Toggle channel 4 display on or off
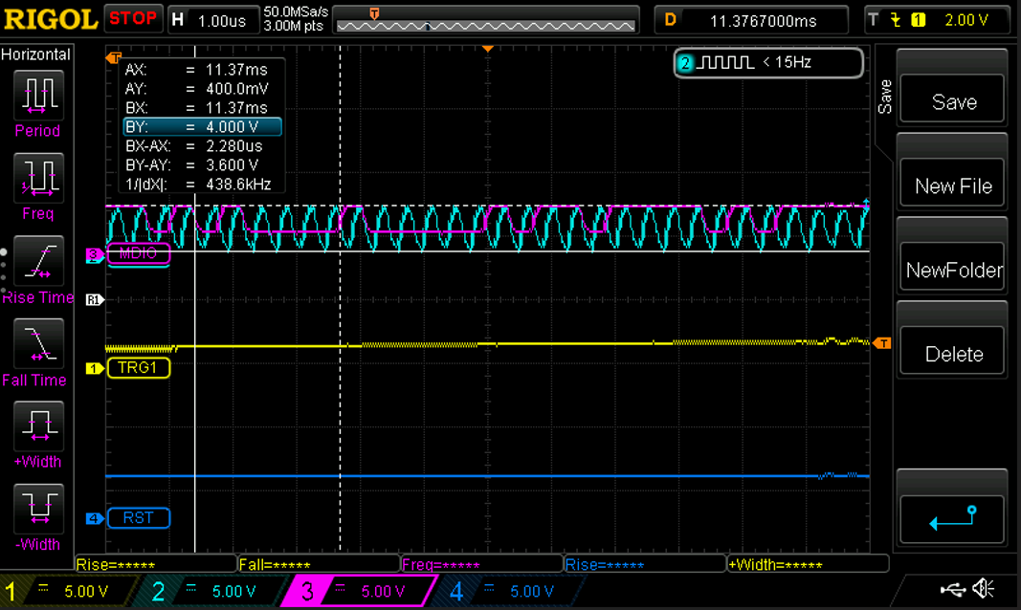Screen dimensions: 1021x610 [x=456, y=591]
